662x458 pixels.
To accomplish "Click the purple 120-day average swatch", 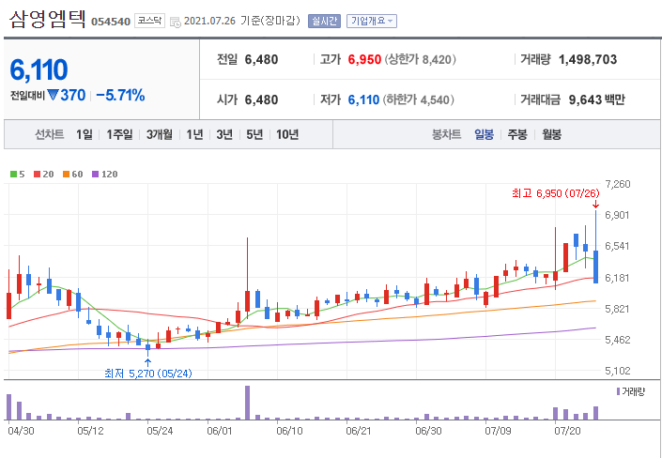I will (x=96, y=174).
